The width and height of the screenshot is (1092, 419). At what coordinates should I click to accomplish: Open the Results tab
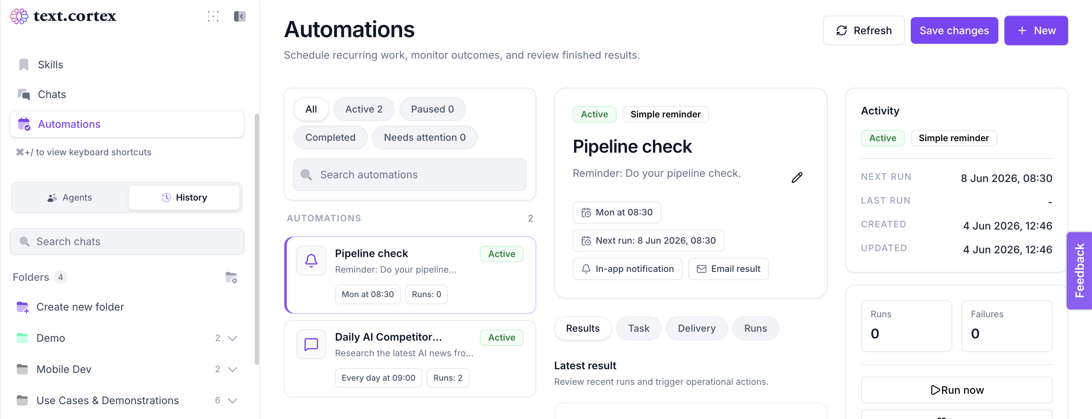coord(583,328)
